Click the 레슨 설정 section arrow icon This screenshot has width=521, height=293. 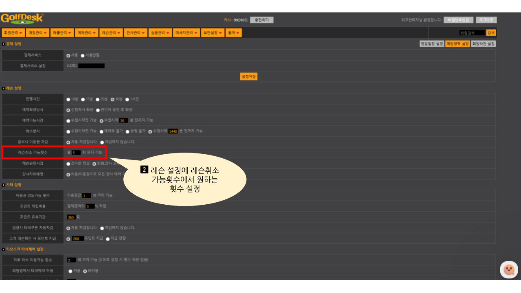4,88
